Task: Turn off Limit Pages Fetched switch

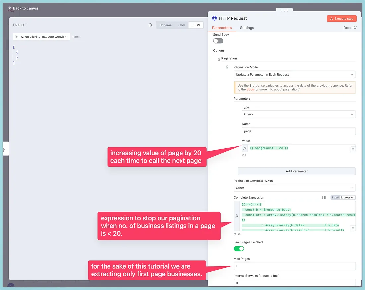Action: coord(239,249)
